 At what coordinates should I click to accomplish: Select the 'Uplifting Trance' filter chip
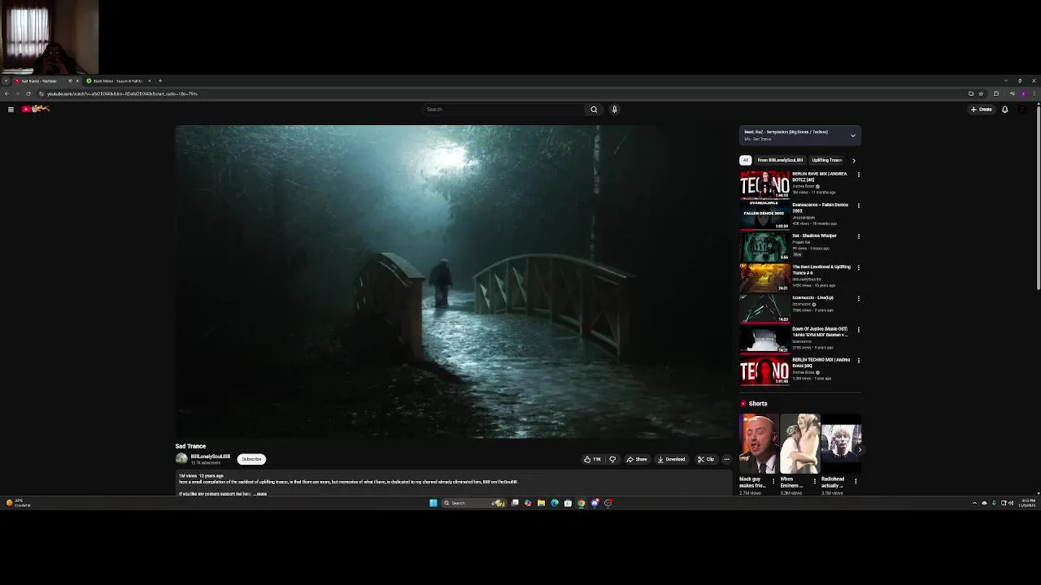tap(826, 160)
